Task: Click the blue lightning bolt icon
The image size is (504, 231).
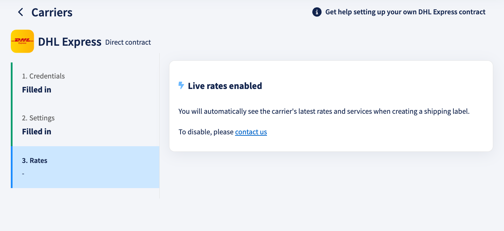Action: point(181,85)
